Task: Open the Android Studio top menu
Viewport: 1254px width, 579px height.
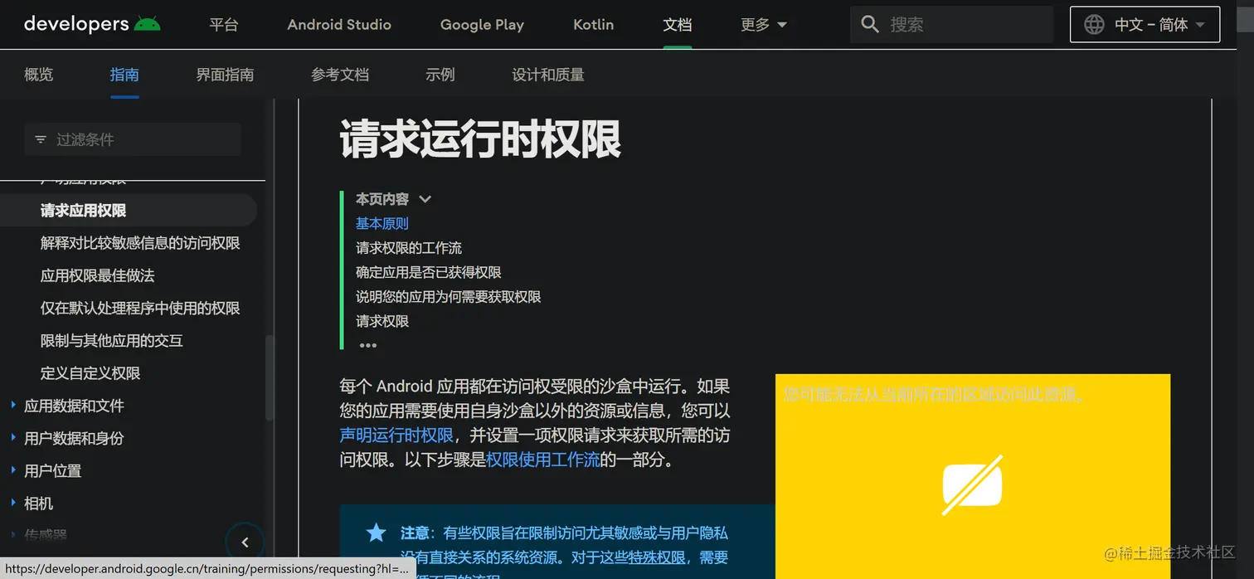Action: (339, 25)
